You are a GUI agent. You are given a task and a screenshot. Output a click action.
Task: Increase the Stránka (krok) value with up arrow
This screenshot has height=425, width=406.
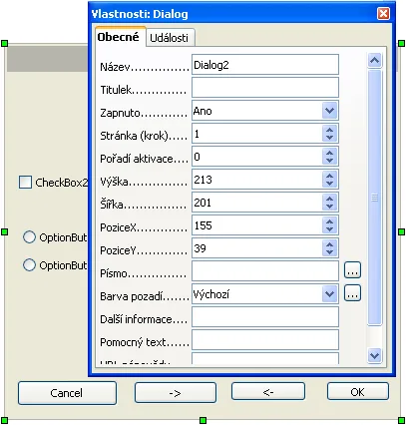(329, 130)
